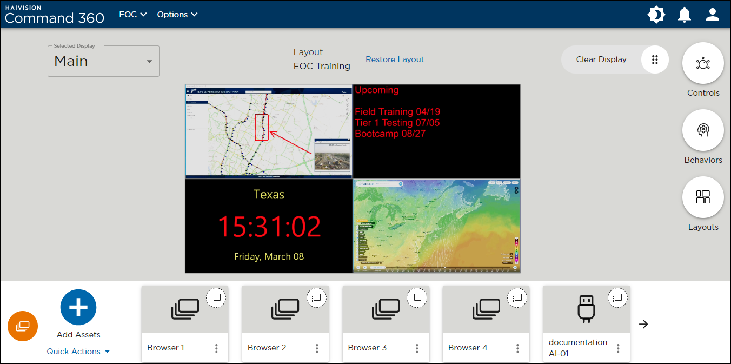Image resolution: width=731 pixels, height=364 pixels.
Task: Open the Layouts panel
Action: point(703,197)
